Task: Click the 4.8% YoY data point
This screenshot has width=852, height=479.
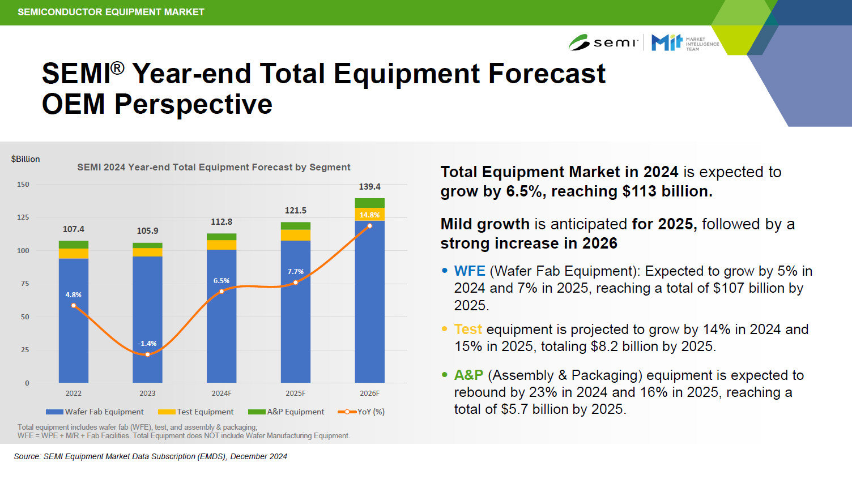Action: 74,306
